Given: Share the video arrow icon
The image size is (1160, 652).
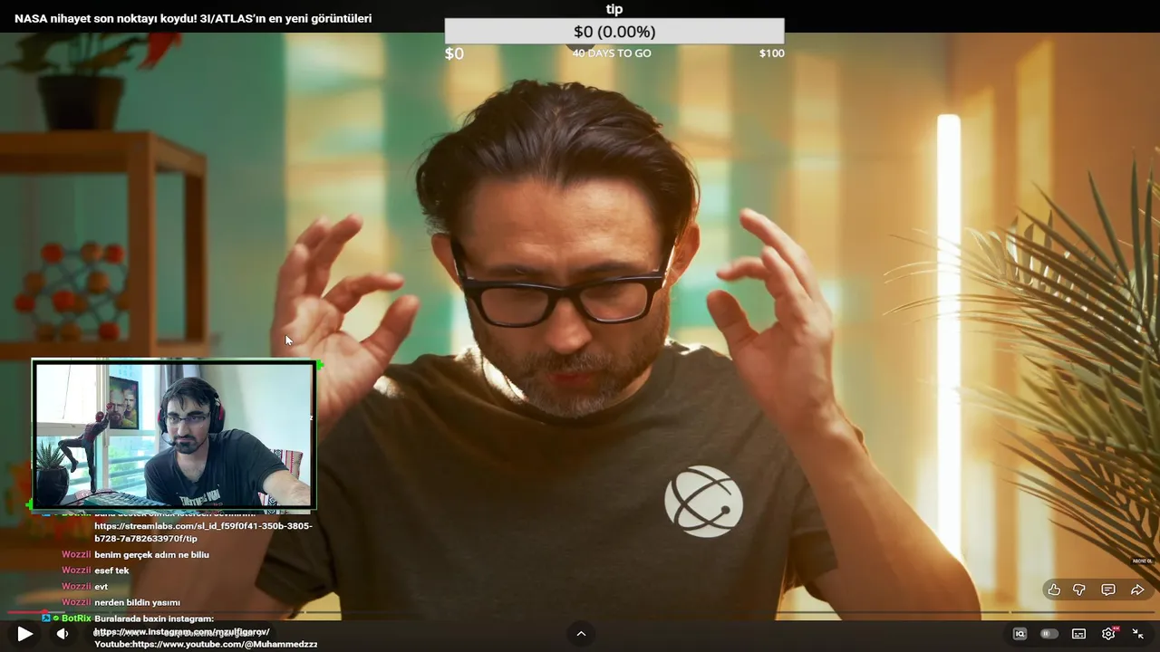Looking at the screenshot, I should click(x=1137, y=590).
